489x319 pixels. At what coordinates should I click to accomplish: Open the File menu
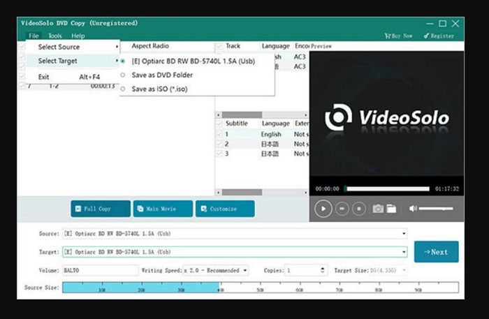coord(34,36)
